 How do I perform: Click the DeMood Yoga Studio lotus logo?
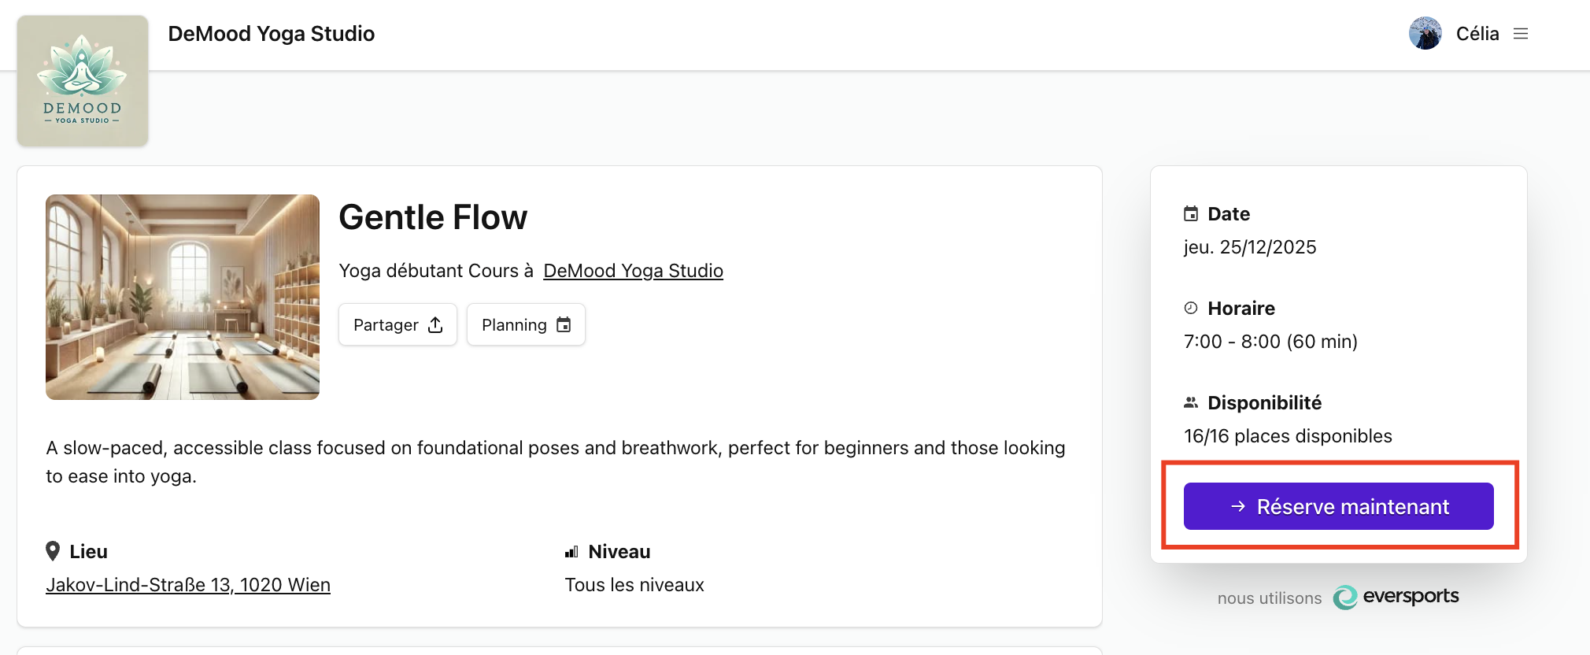click(83, 81)
